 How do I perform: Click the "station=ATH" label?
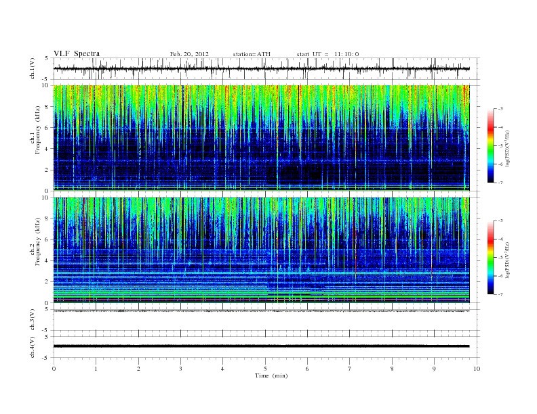coord(252,54)
